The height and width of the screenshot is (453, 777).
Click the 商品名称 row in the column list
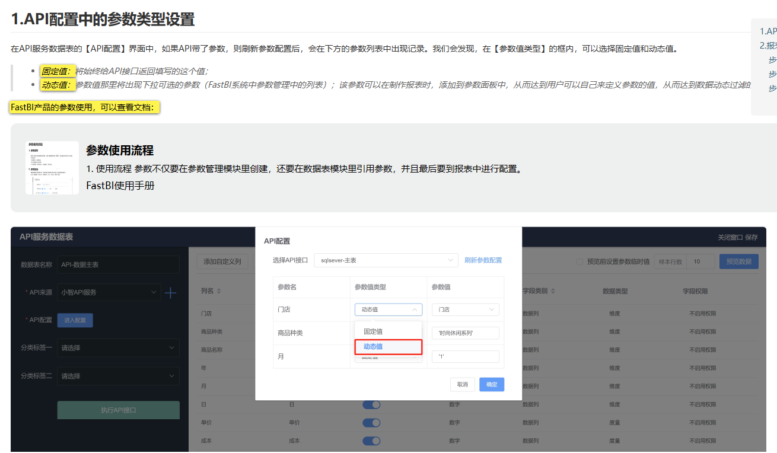pos(212,349)
